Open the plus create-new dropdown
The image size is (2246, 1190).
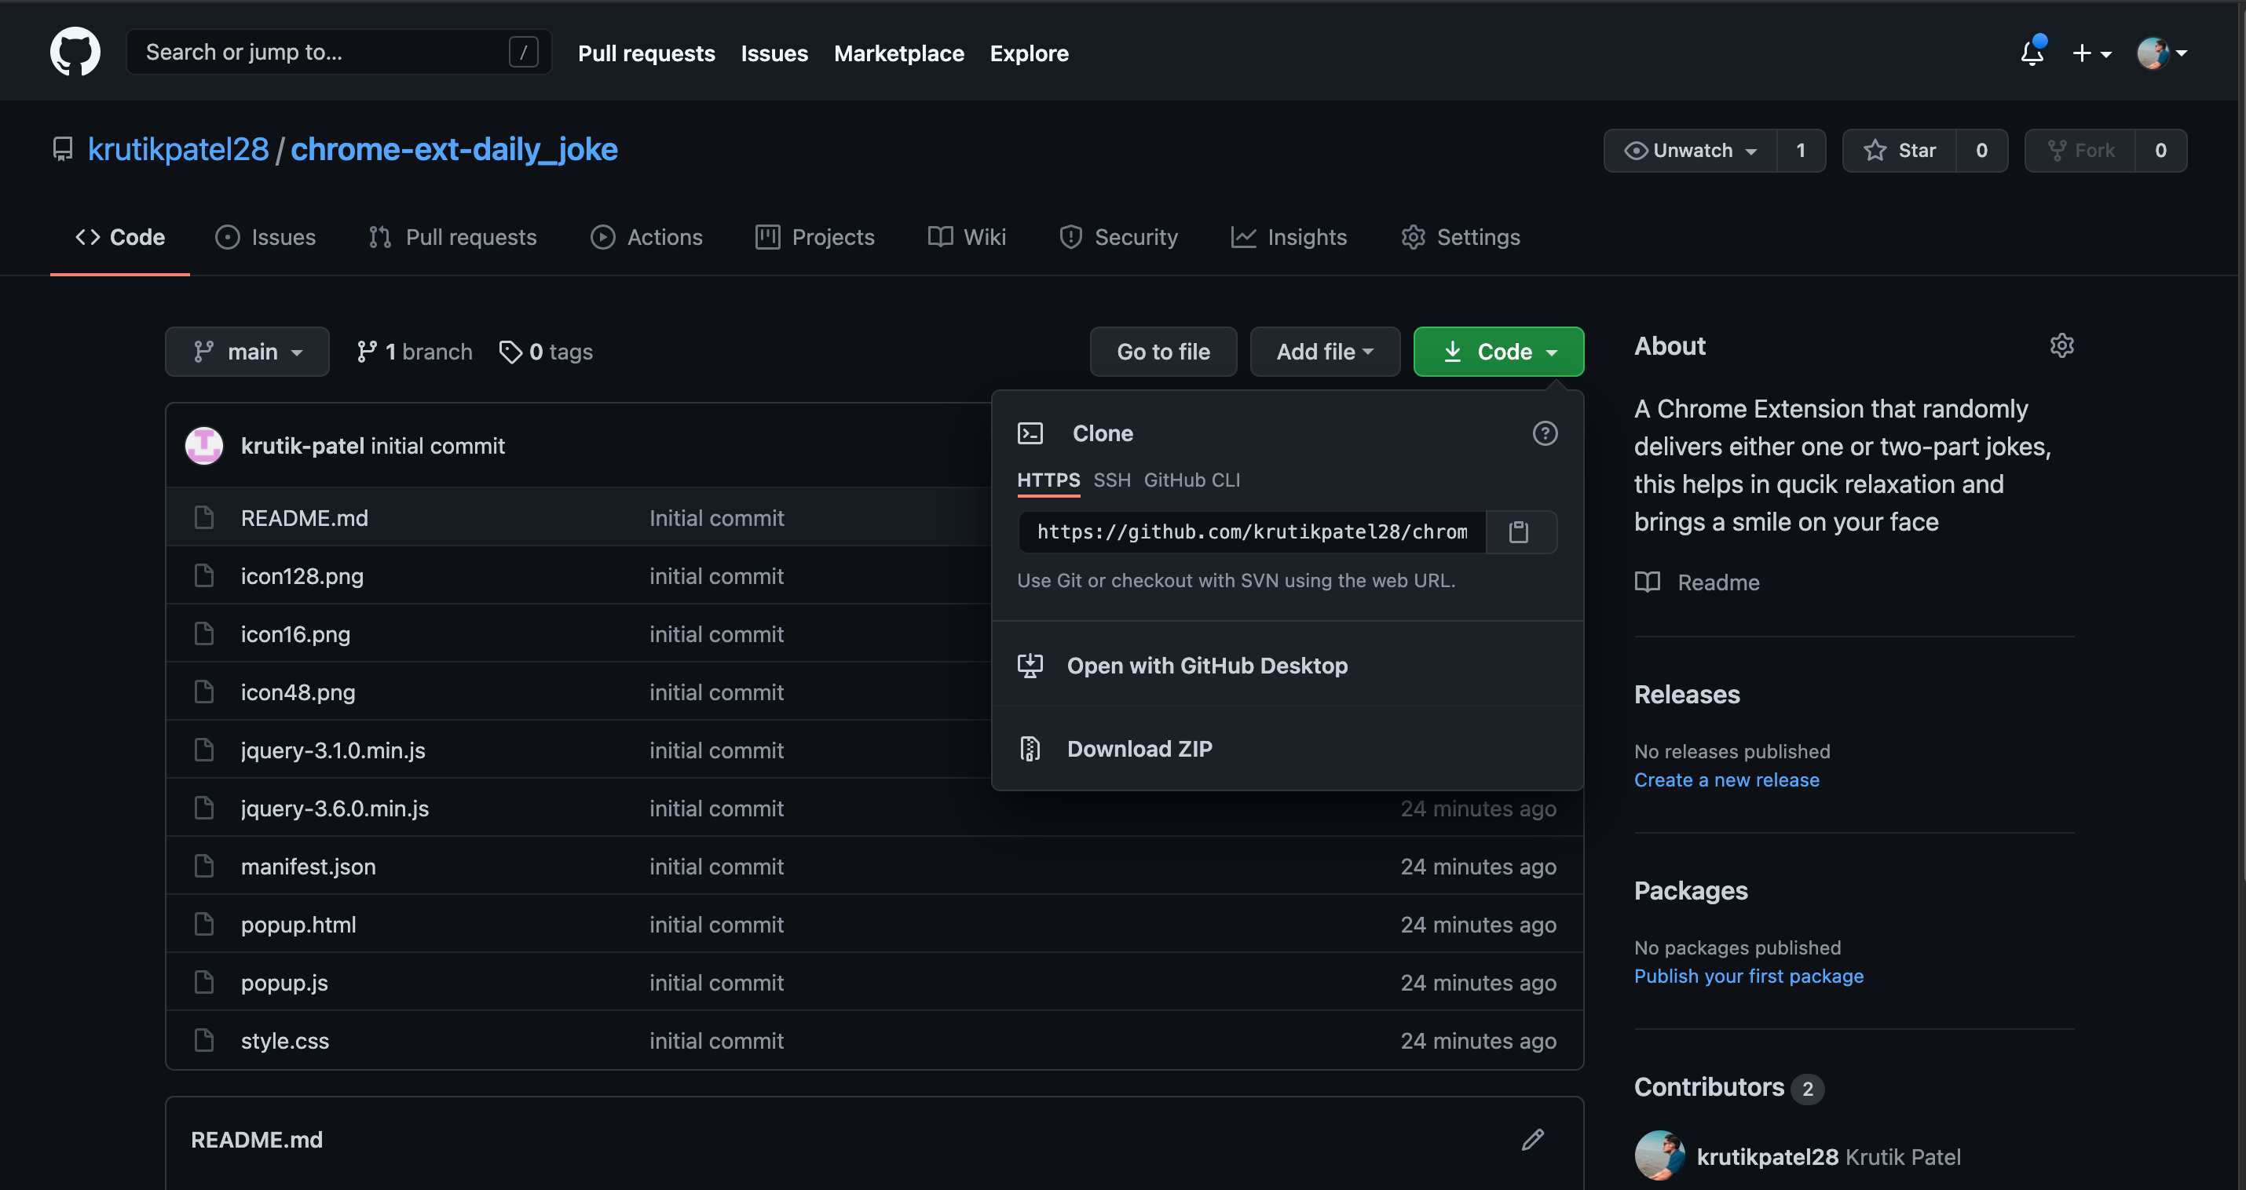coord(2091,53)
